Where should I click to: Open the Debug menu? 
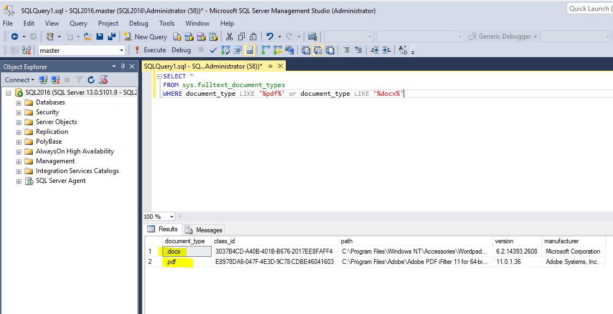click(x=138, y=23)
